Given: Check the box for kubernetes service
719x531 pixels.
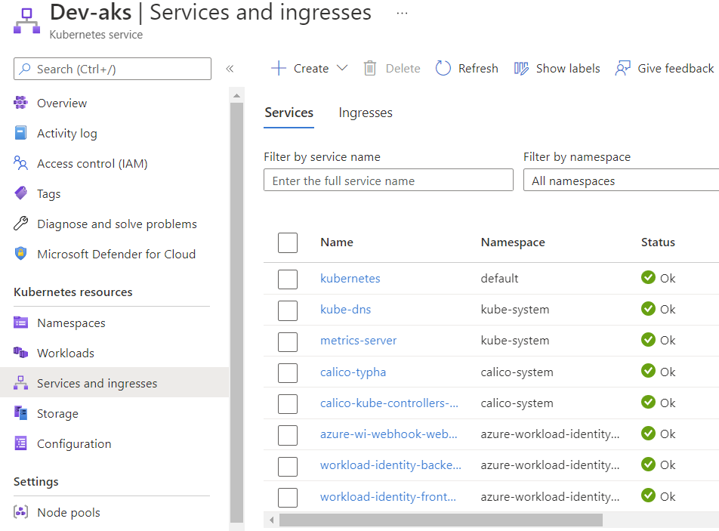Looking at the screenshot, I should pyautogui.click(x=288, y=279).
